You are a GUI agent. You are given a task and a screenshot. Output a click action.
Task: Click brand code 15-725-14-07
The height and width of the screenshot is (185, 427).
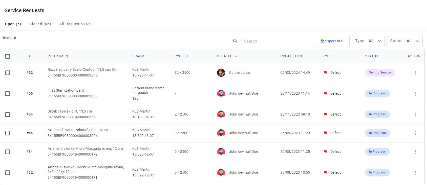(143, 75)
